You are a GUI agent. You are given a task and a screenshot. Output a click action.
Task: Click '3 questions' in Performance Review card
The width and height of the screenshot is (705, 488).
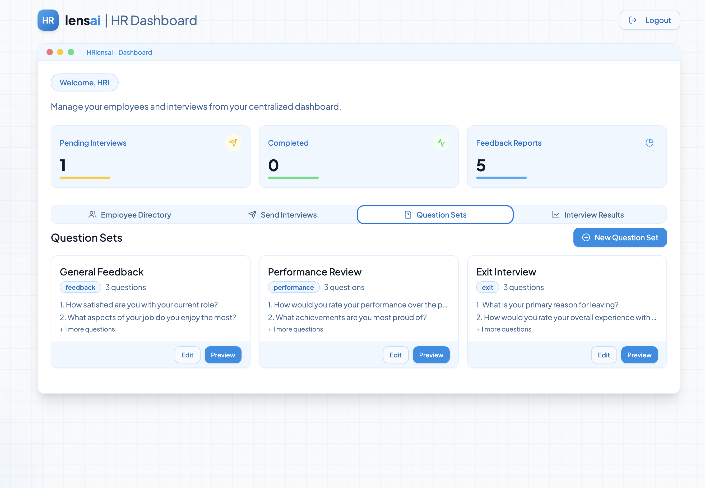(x=344, y=287)
